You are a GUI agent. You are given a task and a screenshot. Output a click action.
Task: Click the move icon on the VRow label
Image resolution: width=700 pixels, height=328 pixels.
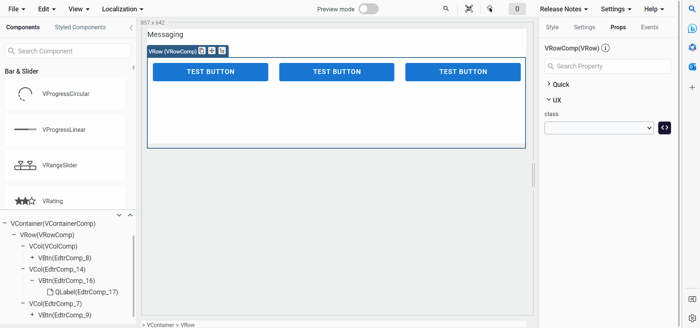[212, 51]
